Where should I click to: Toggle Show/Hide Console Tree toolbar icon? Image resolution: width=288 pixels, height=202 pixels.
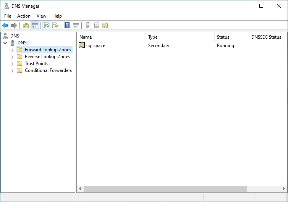coord(35,25)
